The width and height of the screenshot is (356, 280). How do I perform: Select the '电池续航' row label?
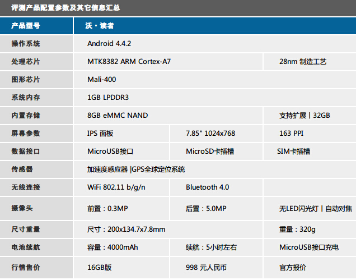pos(26,247)
